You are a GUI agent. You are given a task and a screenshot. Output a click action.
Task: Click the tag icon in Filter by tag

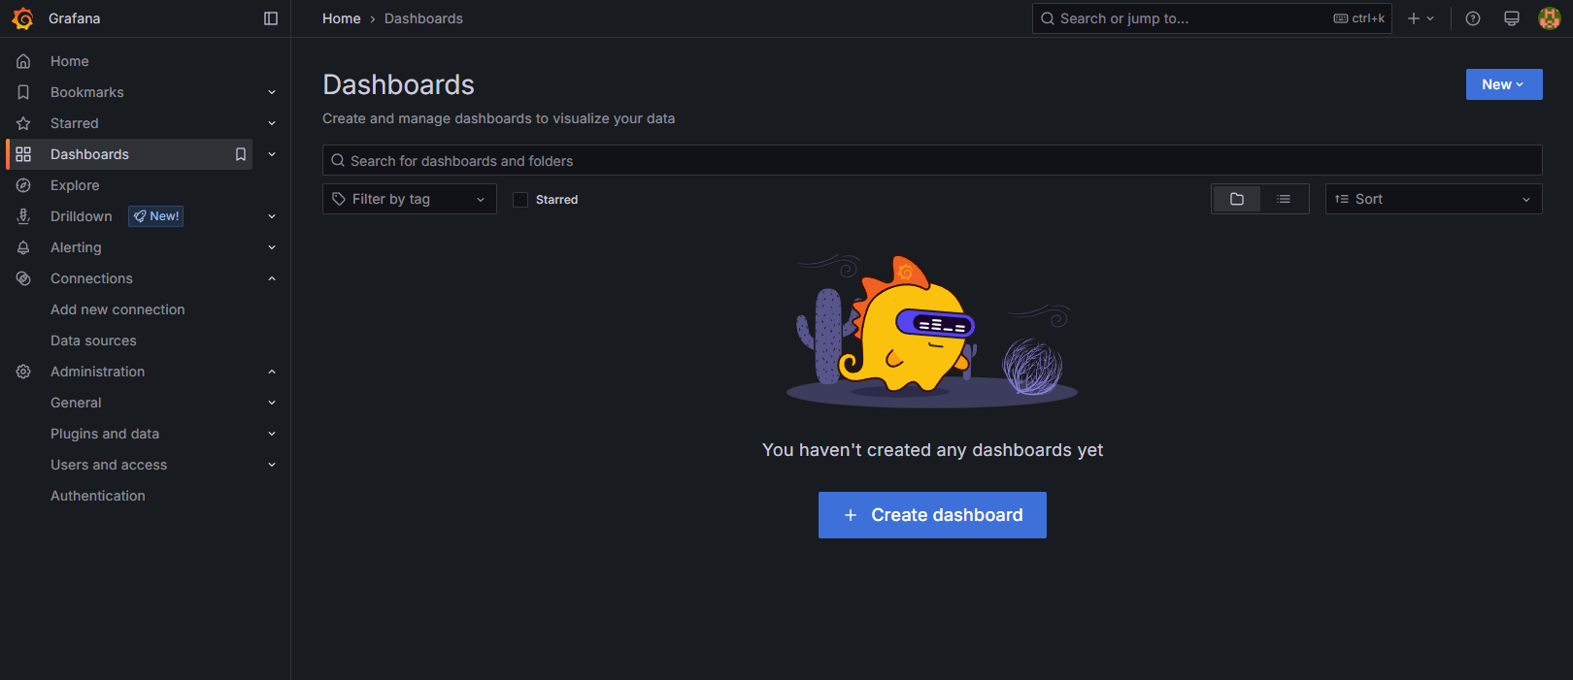[339, 199]
